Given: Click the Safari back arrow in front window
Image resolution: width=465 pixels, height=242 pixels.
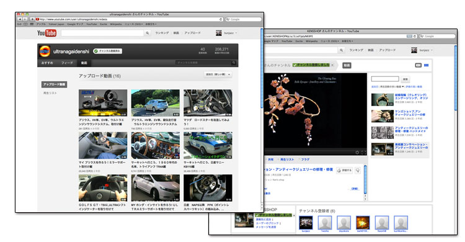Looking at the screenshot, I should [x=20, y=19].
